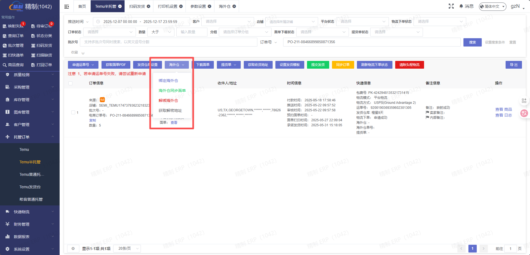The width and height of the screenshot is (530, 255).
Task: Open 批次管理 shortcut in sidebar
Action: pyautogui.click(x=13, y=45)
